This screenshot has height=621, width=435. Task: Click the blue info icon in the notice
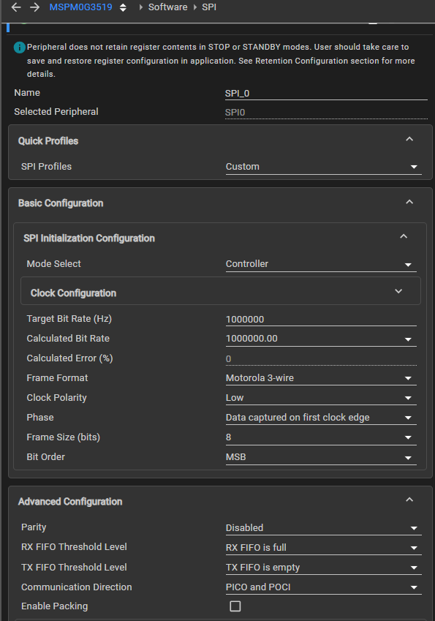coord(20,48)
